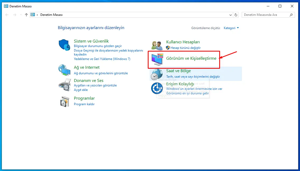Open Erişim Kolaylığı category heading
This screenshot has height=171, width=300.
180,84
